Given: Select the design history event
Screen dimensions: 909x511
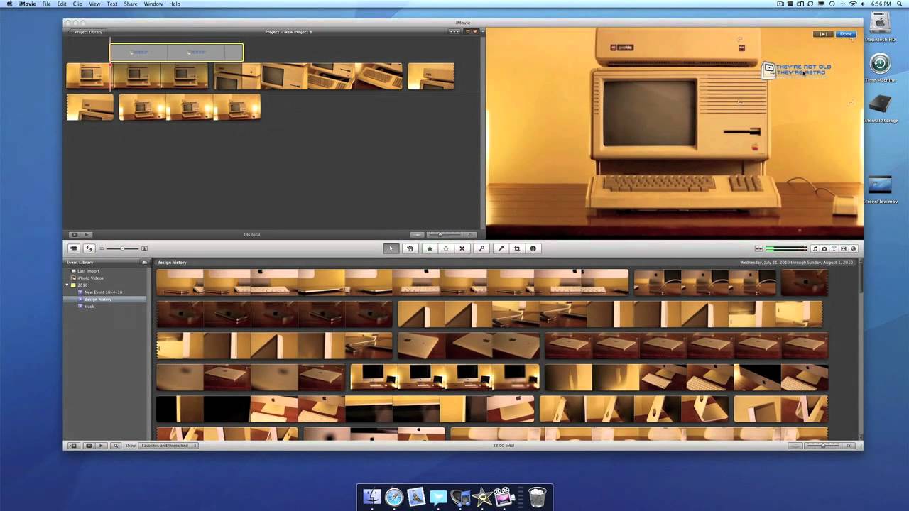Looking at the screenshot, I should pyautogui.click(x=97, y=299).
